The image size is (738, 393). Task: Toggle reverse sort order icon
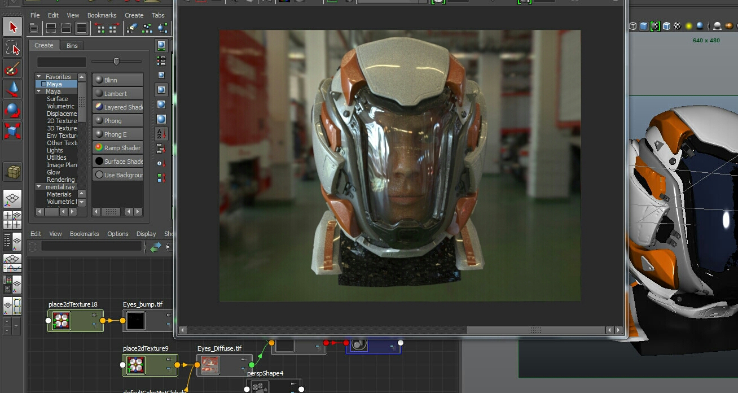tap(161, 178)
